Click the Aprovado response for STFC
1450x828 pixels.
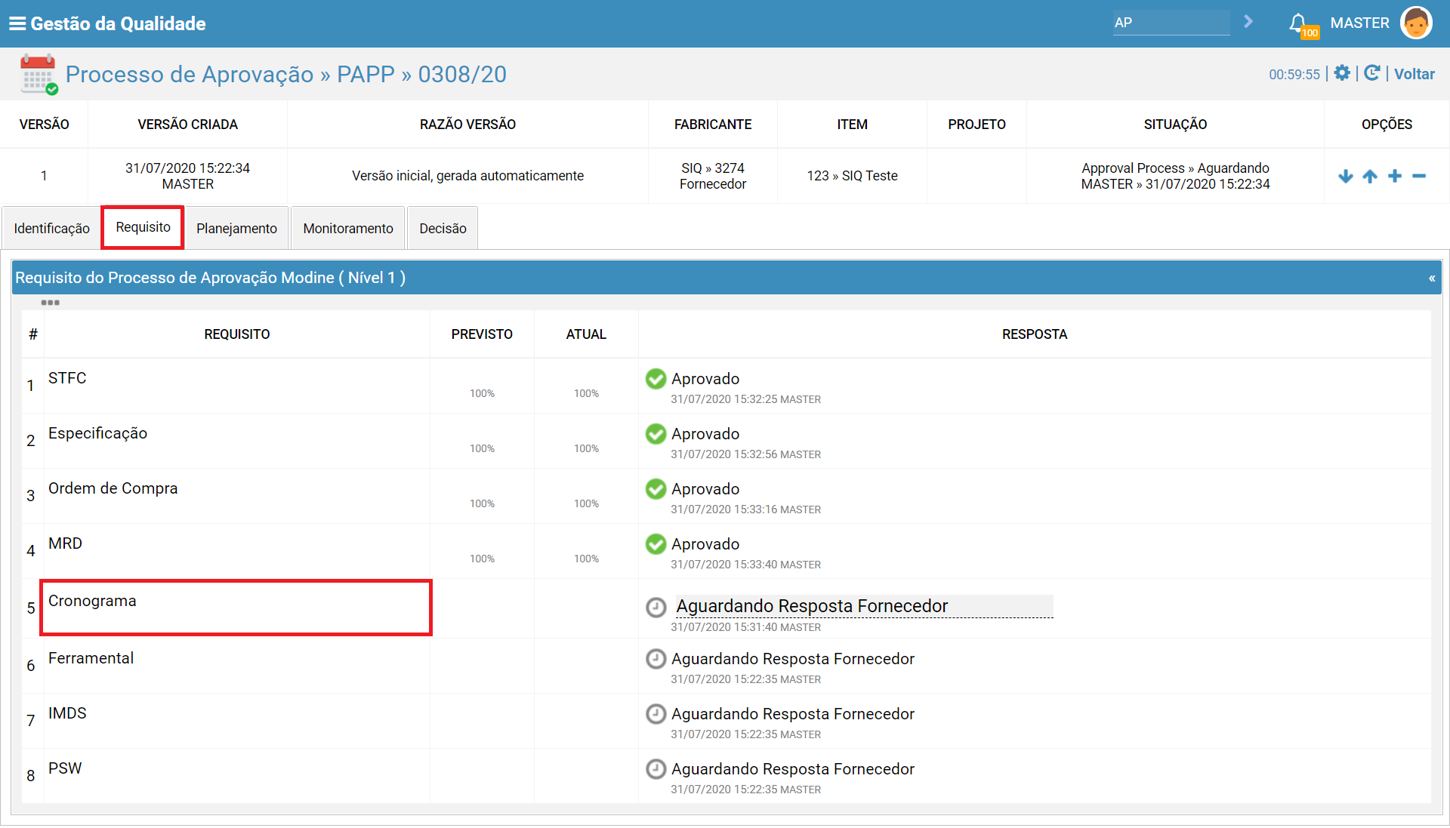click(705, 379)
